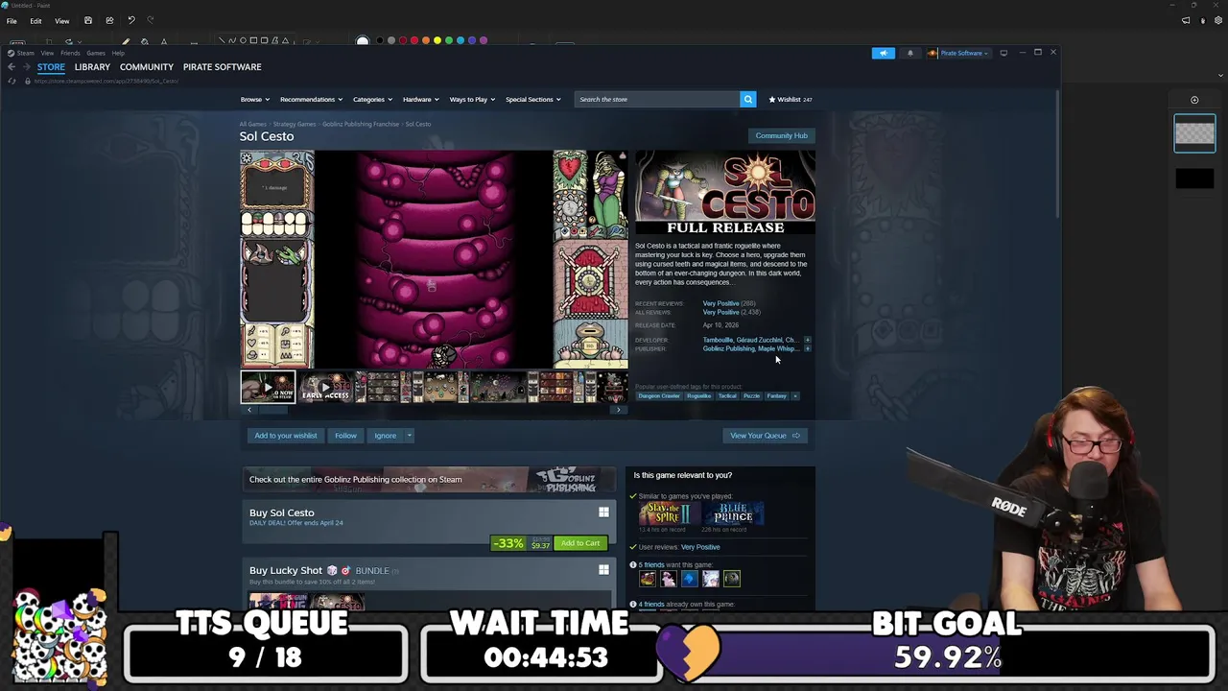Click the Follow button
The height and width of the screenshot is (691, 1228).
click(x=345, y=436)
